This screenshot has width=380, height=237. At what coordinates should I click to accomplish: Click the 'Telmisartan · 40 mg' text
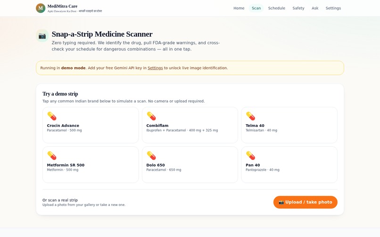pyautogui.click(x=261, y=130)
